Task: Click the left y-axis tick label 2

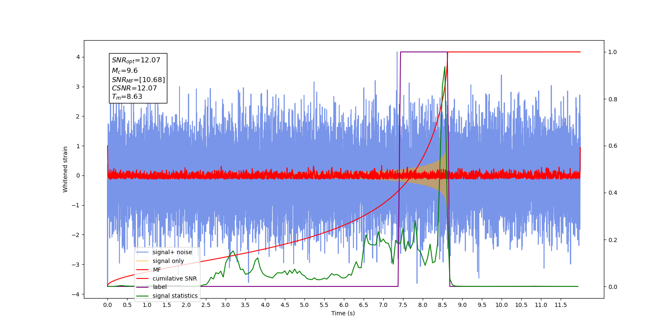Action: (78, 116)
